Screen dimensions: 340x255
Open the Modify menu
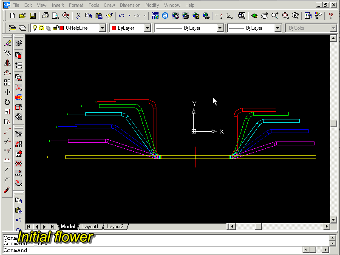pyautogui.click(x=152, y=5)
